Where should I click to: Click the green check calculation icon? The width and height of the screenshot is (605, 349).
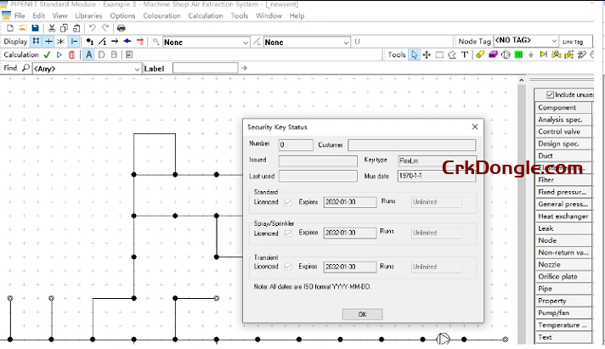click(47, 55)
